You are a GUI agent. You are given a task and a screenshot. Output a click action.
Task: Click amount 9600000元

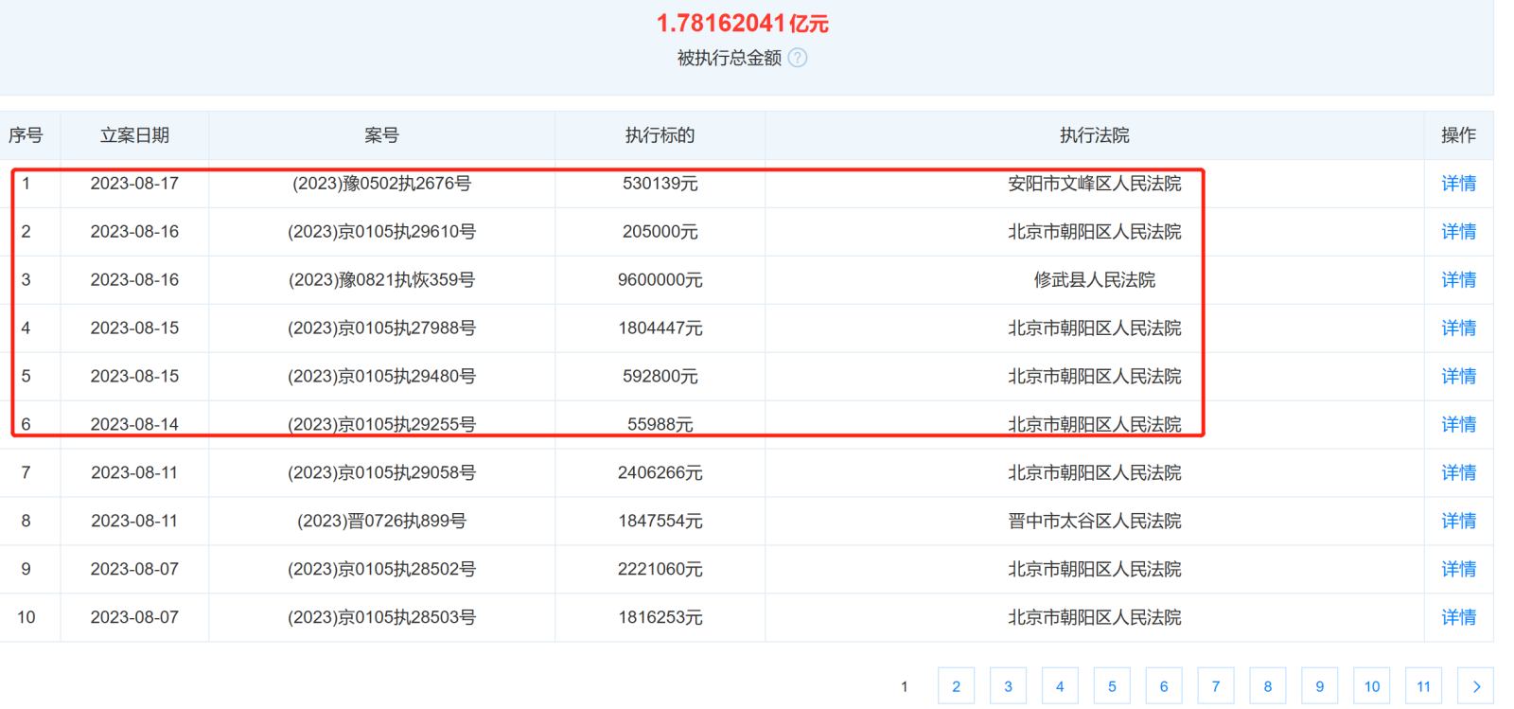pos(660,280)
